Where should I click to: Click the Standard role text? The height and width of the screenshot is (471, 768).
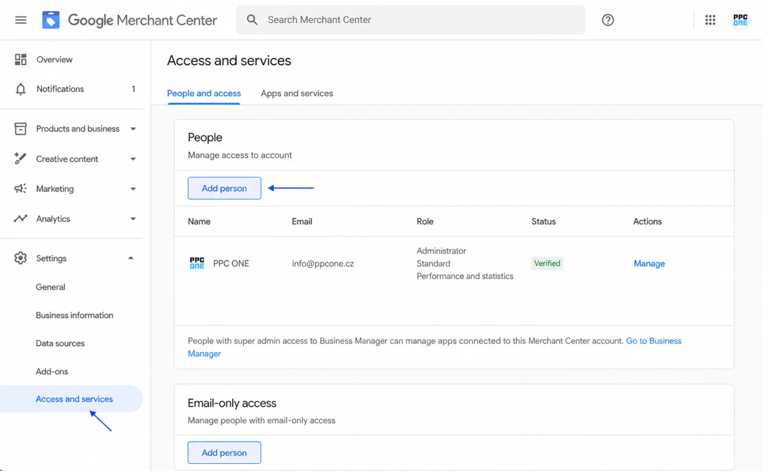433,263
